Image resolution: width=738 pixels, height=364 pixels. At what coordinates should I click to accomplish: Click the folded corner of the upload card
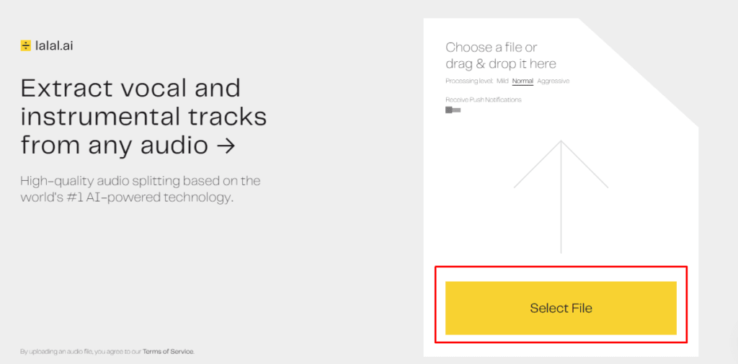(x=659, y=52)
